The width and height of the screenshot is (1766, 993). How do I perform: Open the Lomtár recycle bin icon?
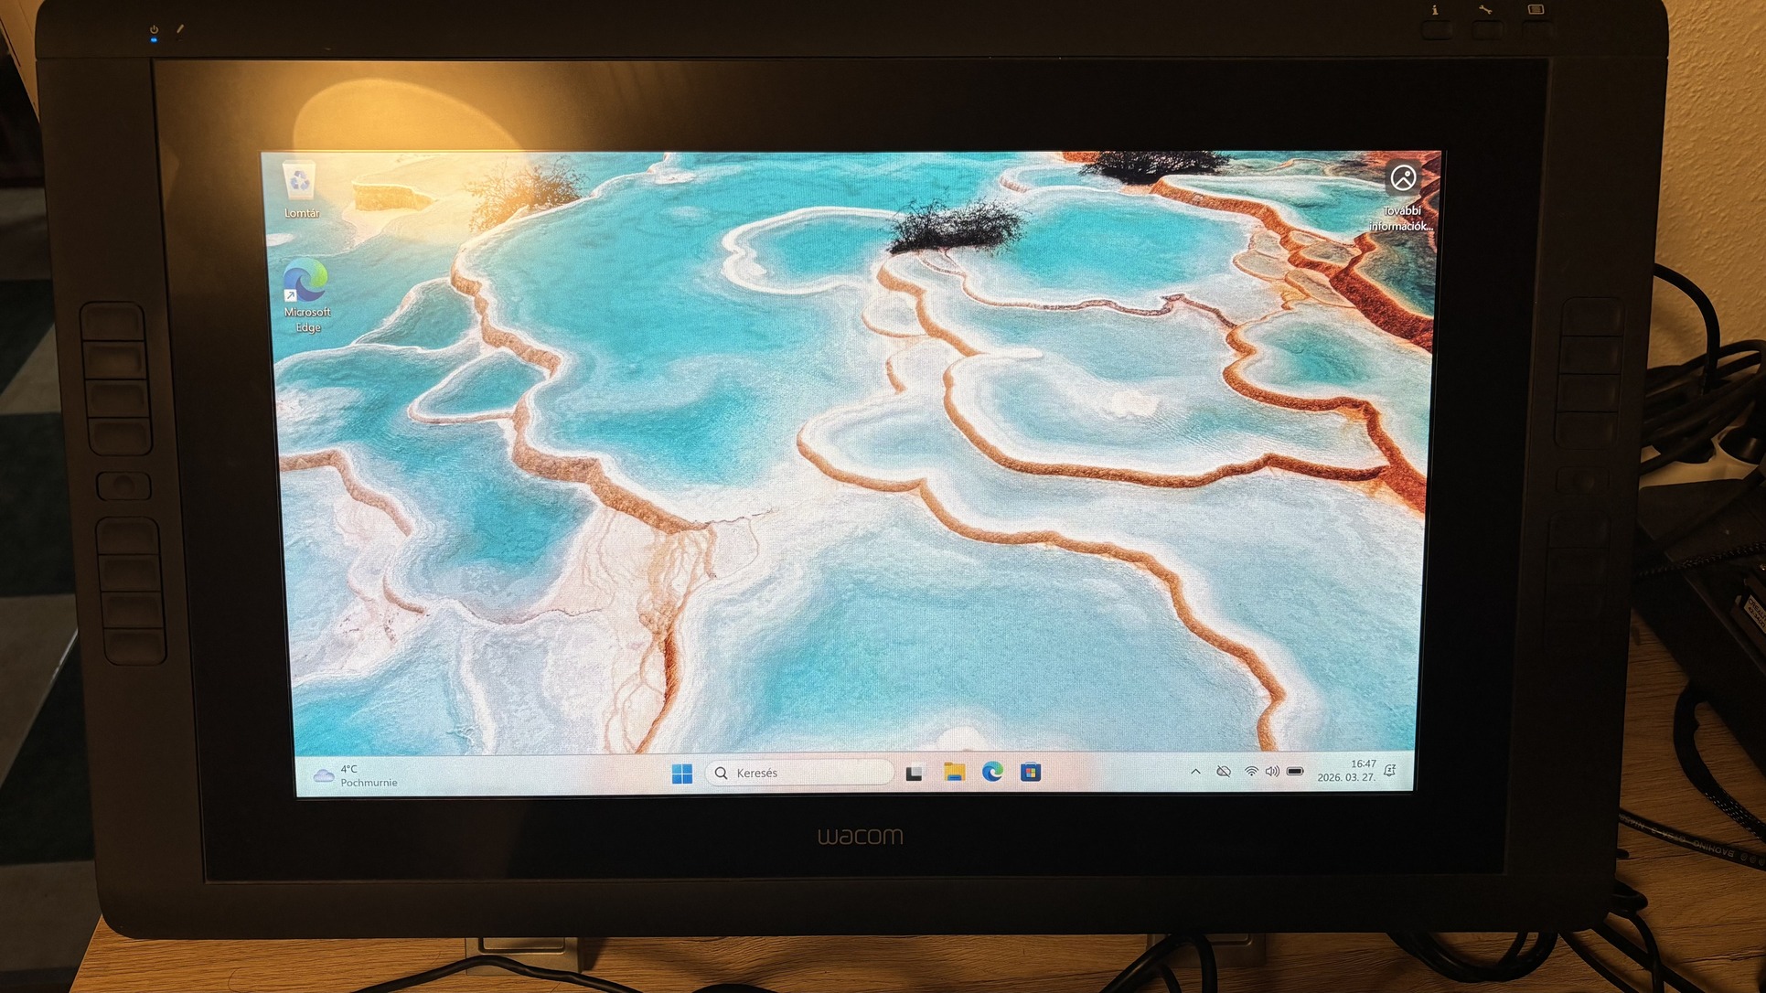pos(300,184)
